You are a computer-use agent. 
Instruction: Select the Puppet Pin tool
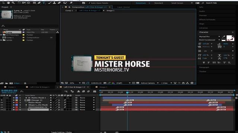71,3
